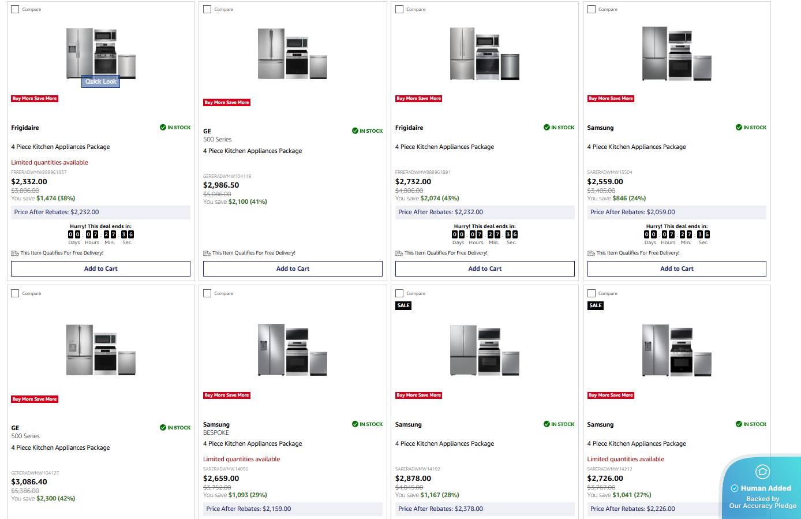Tick Compare checkbox for the $2,332.00 Frigidaire package

coord(15,9)
